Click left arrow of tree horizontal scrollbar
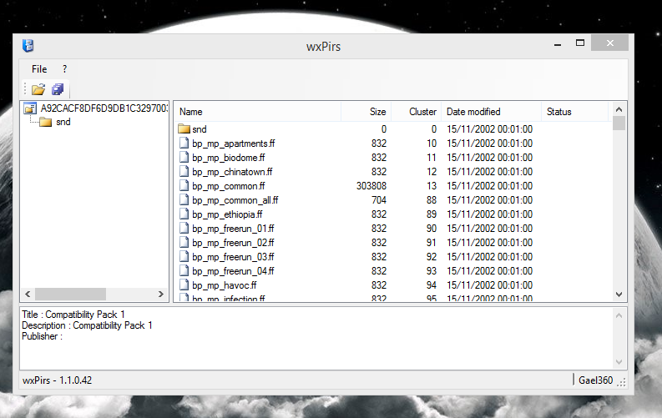This screenshot has width=662, height=418. point(26,294)
